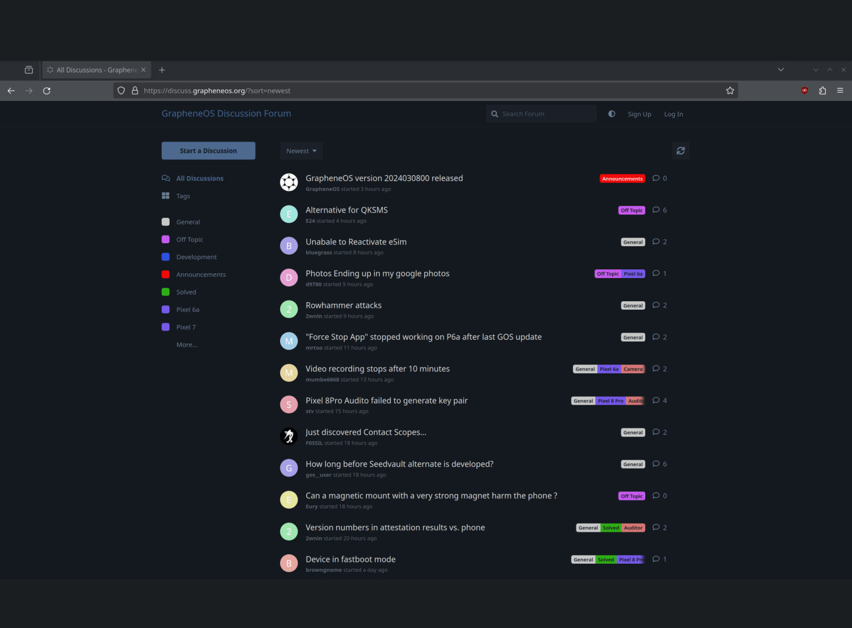Filter by Development tag in sidebar
This screenshot has width=852, height=628.
(189, 257)
